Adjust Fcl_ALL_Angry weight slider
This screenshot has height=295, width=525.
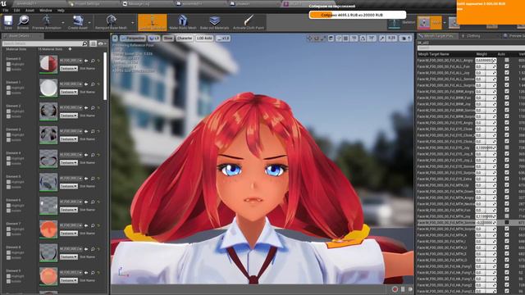486,60
